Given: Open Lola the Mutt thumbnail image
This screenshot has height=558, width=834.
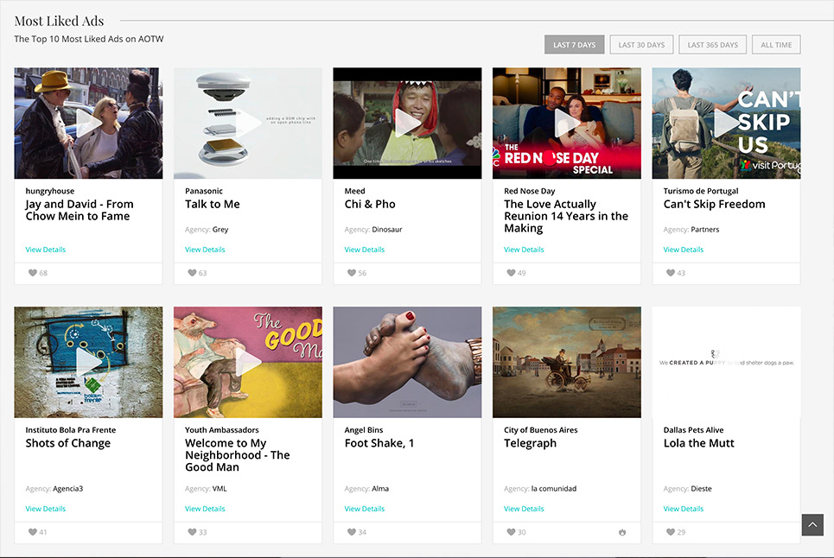Looking at the screenshot, I should pyautogui.click(x=727, y=362).
